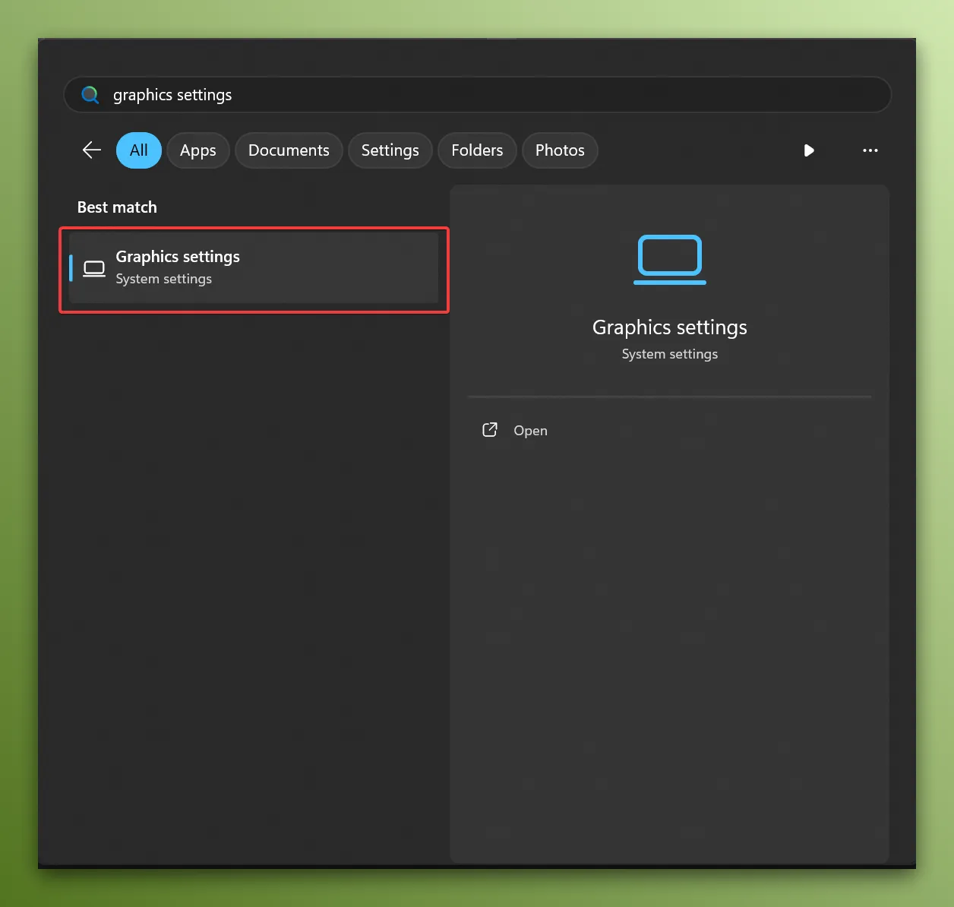Select the Settings filter

[x=390, y=150]
